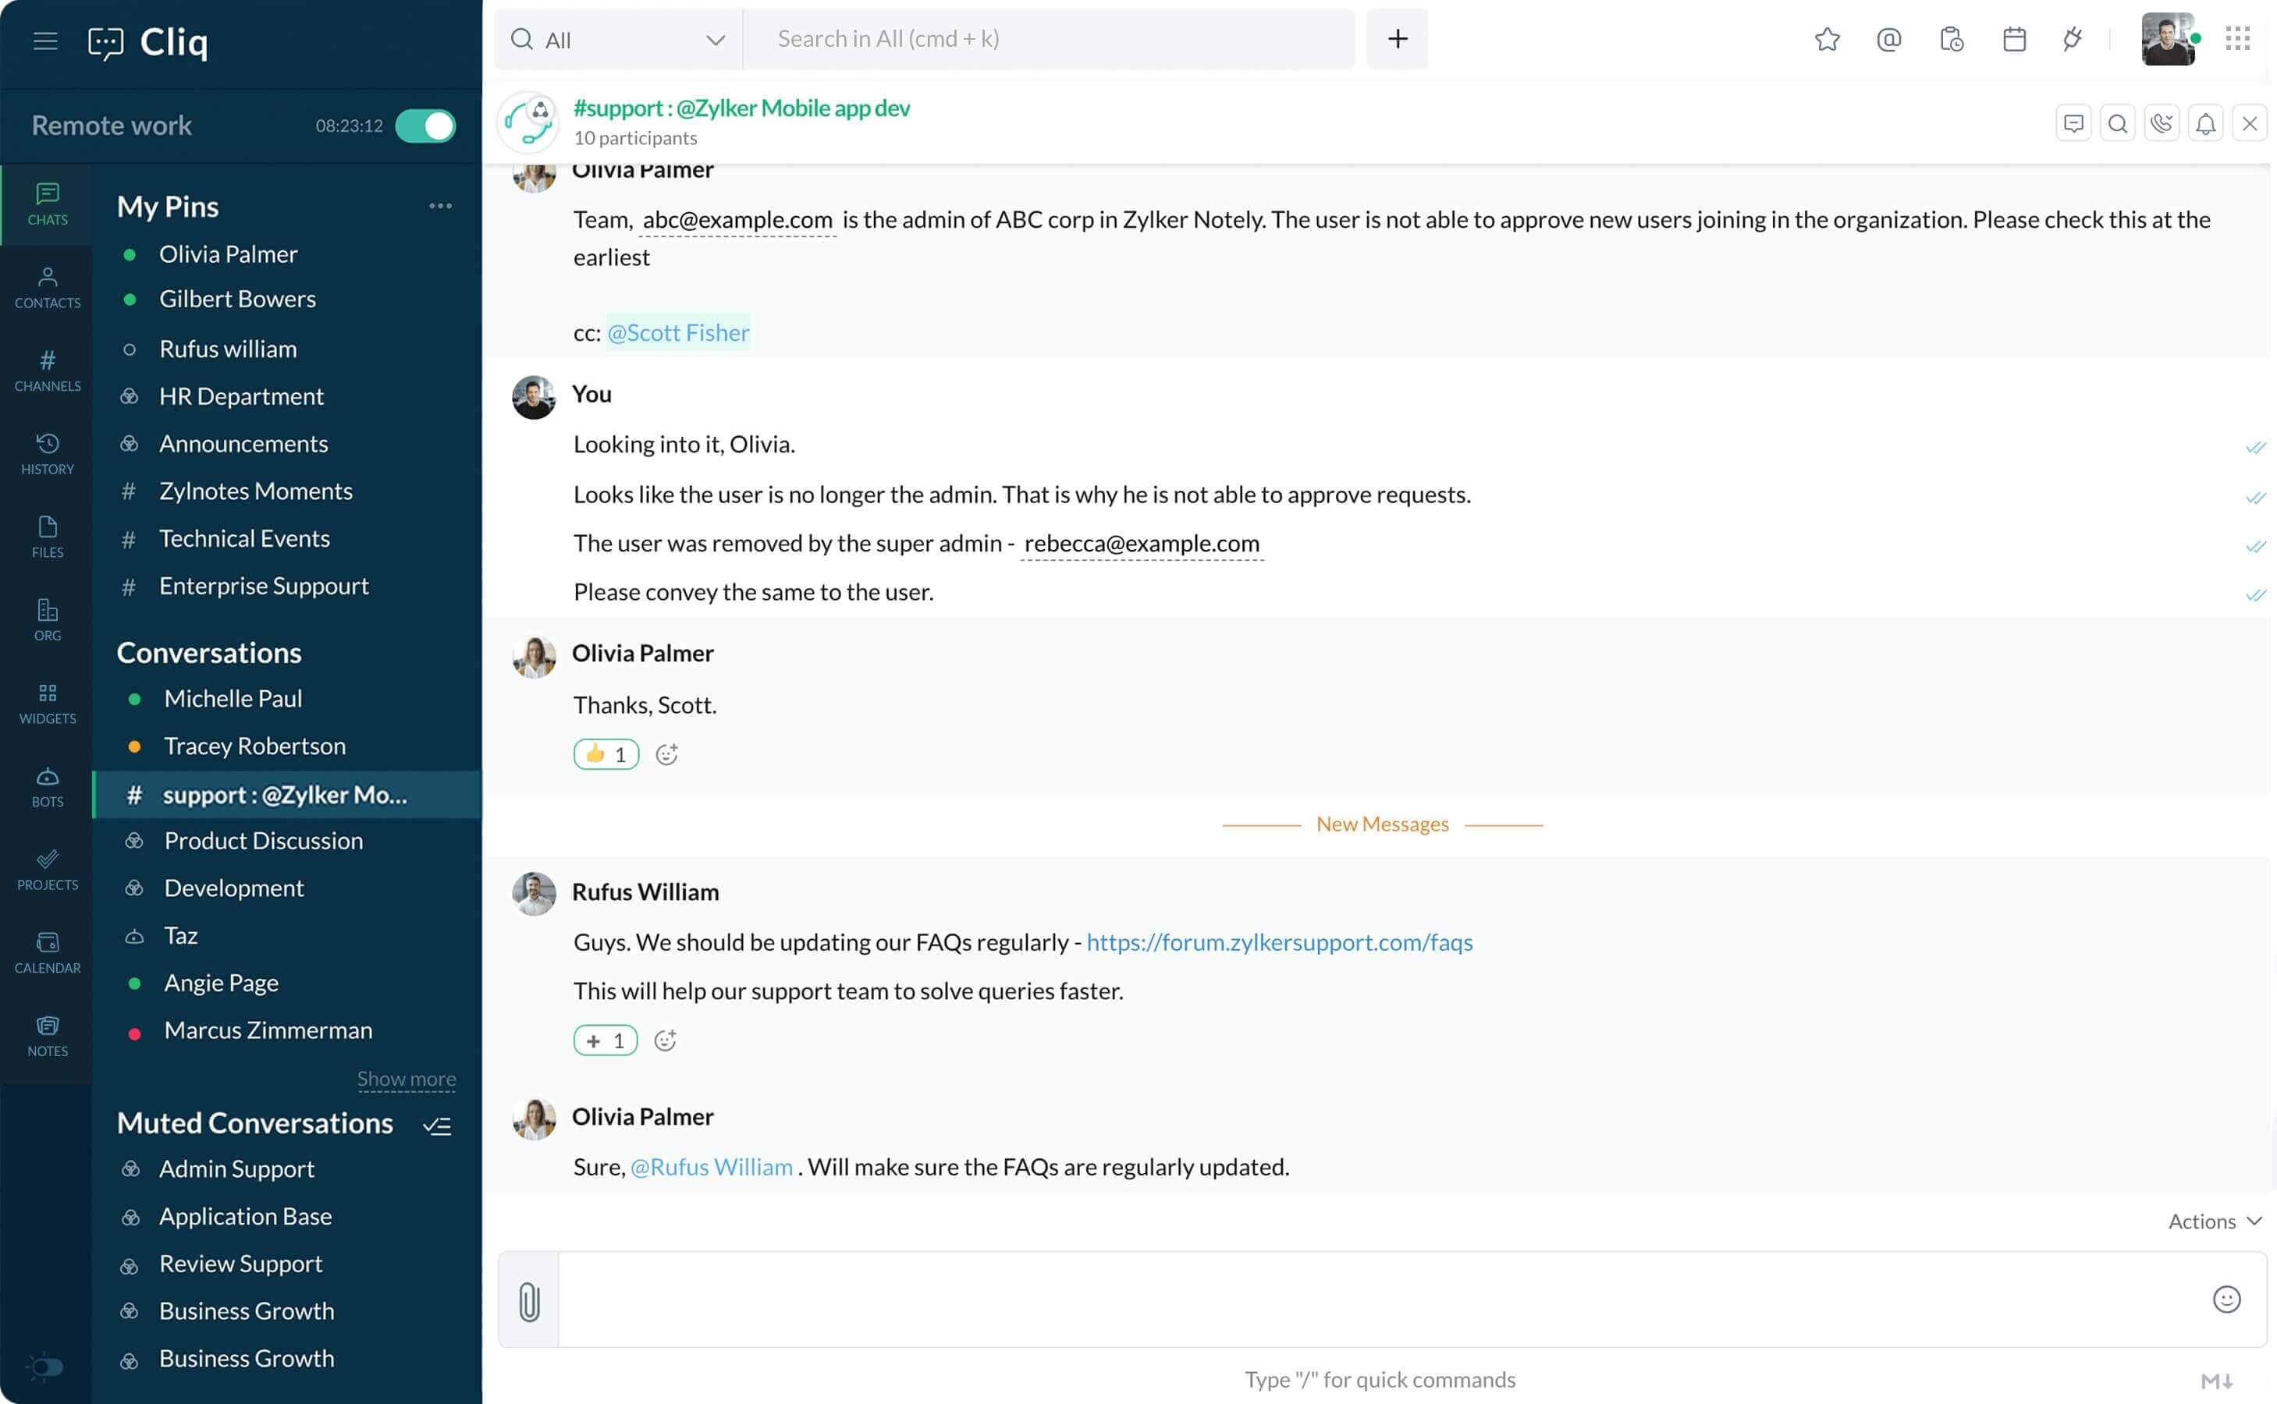Toggle the thumbs up reaction on Olivia's message
The width and height of the screenshot is (2277, 1404).
(x=606, y=754)
